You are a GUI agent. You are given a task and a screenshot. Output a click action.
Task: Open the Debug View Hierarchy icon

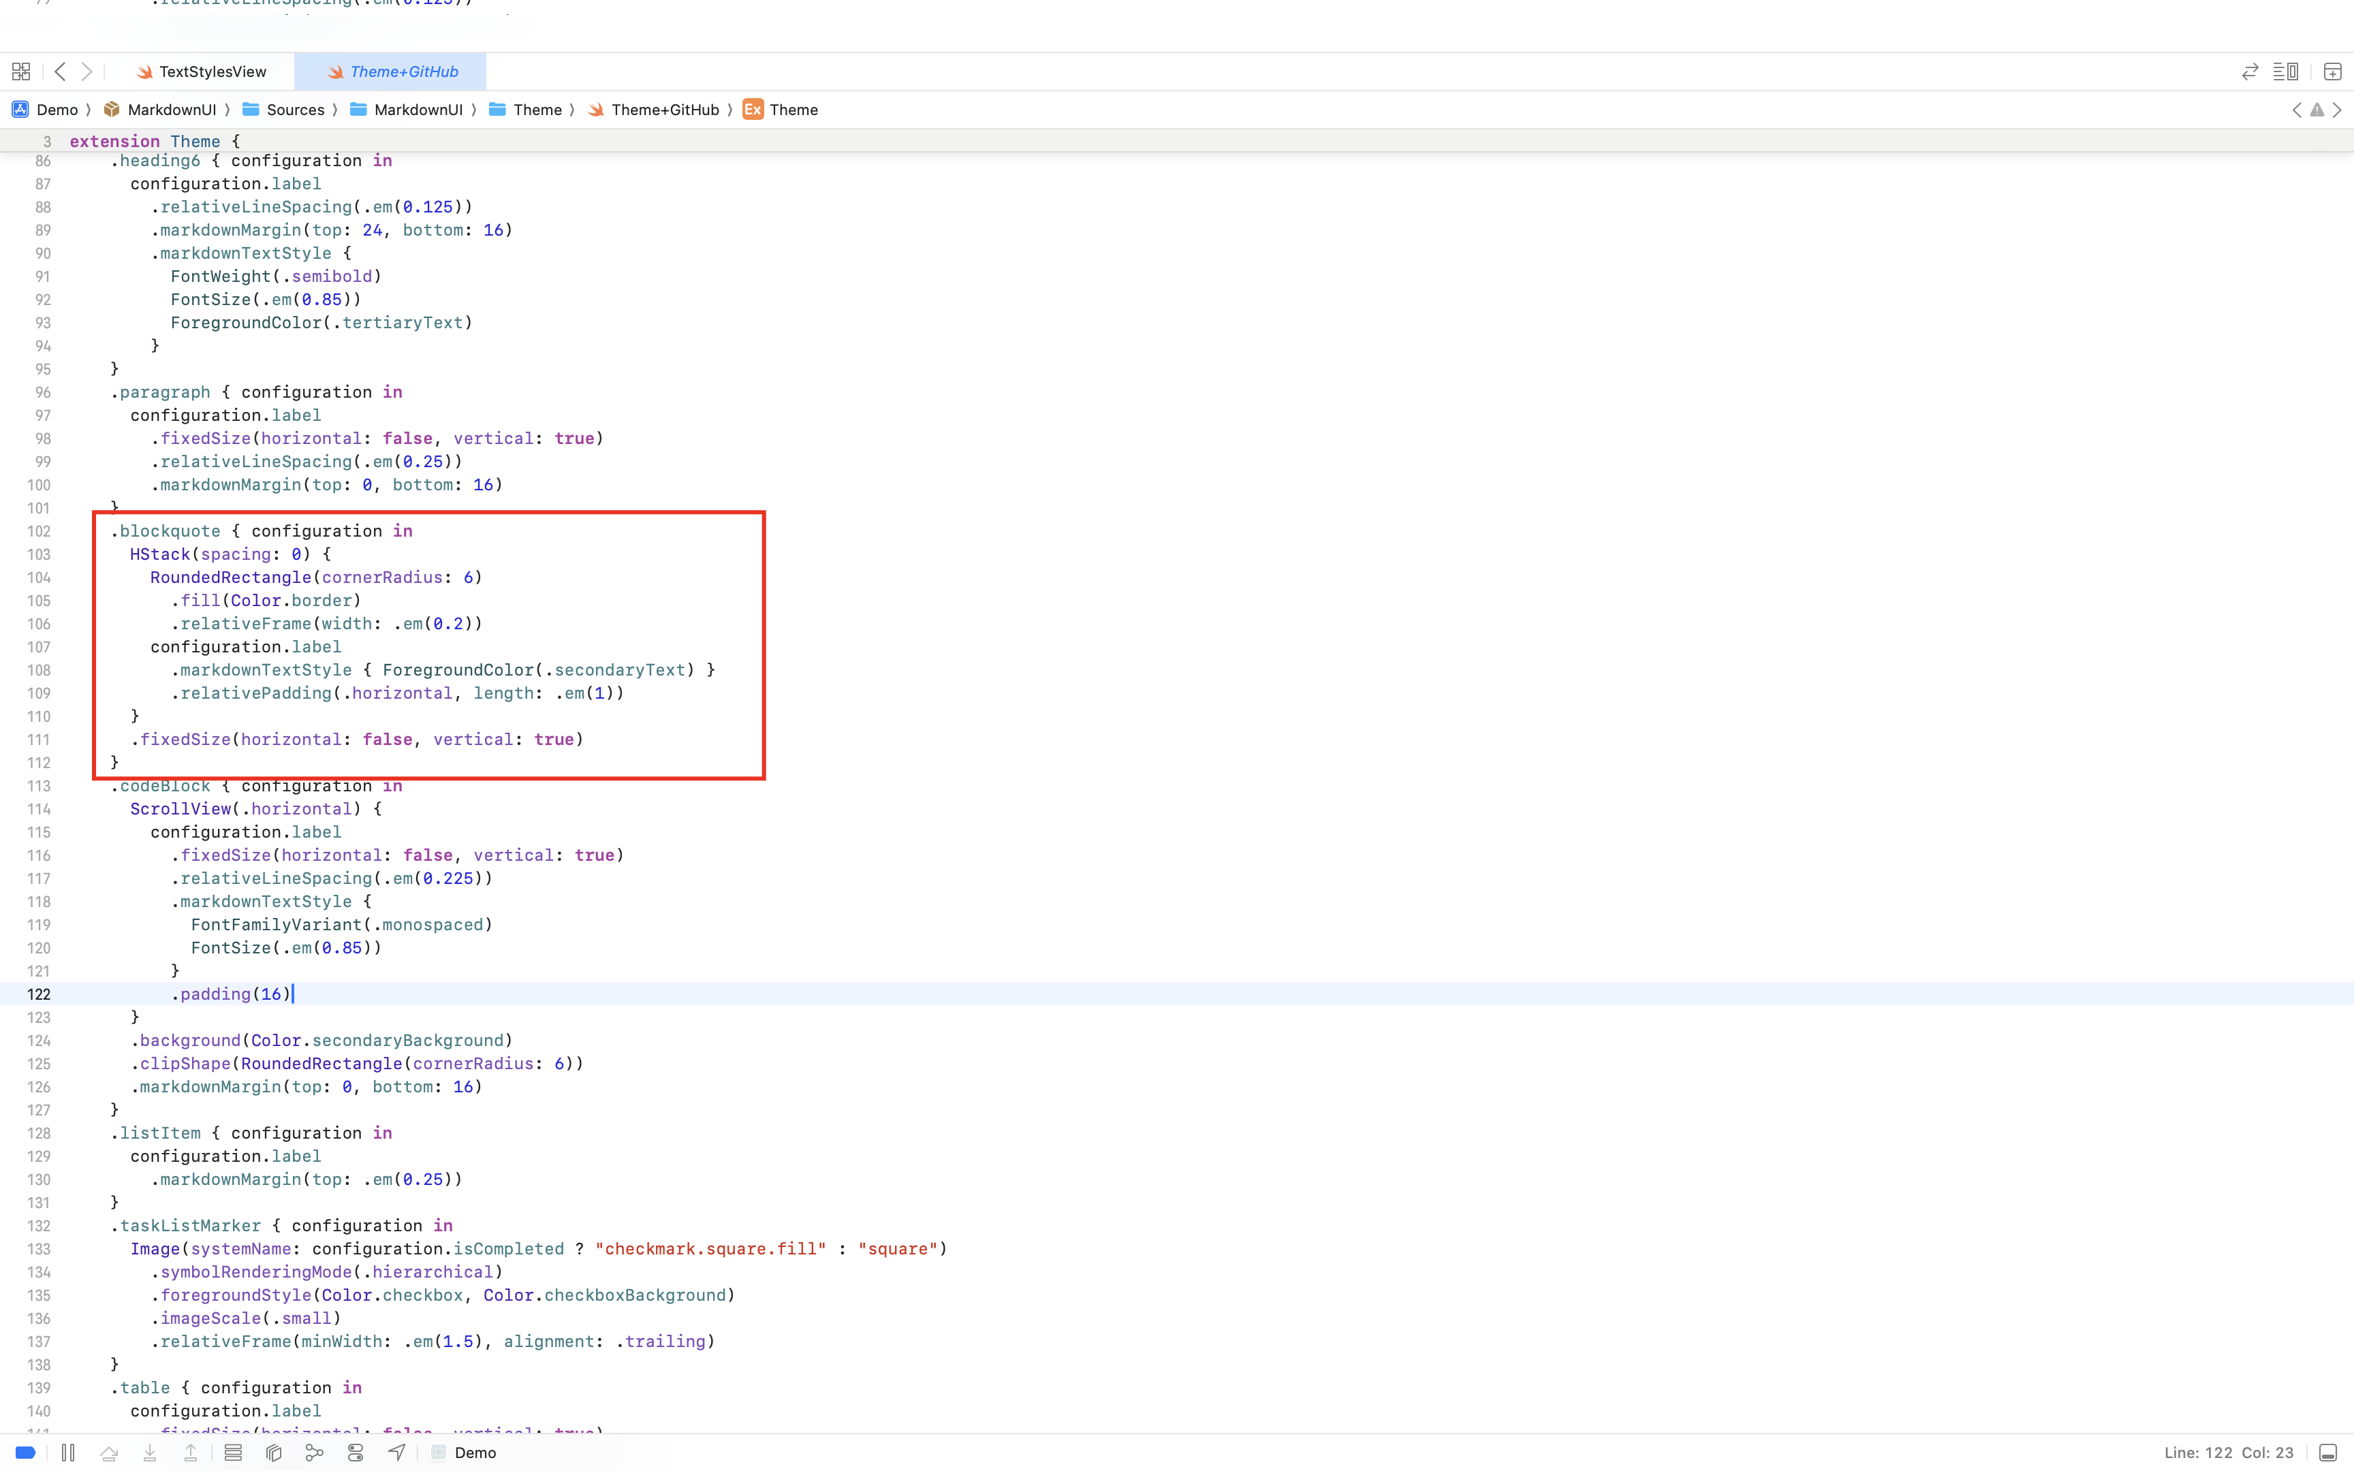273,1453
